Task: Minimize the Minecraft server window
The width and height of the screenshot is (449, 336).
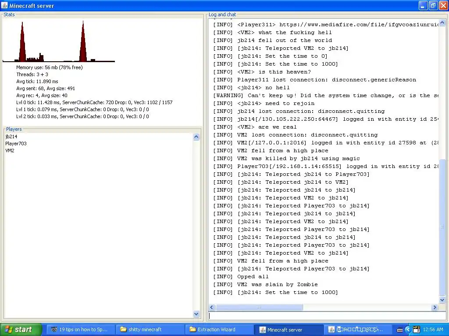Action: 423,5
